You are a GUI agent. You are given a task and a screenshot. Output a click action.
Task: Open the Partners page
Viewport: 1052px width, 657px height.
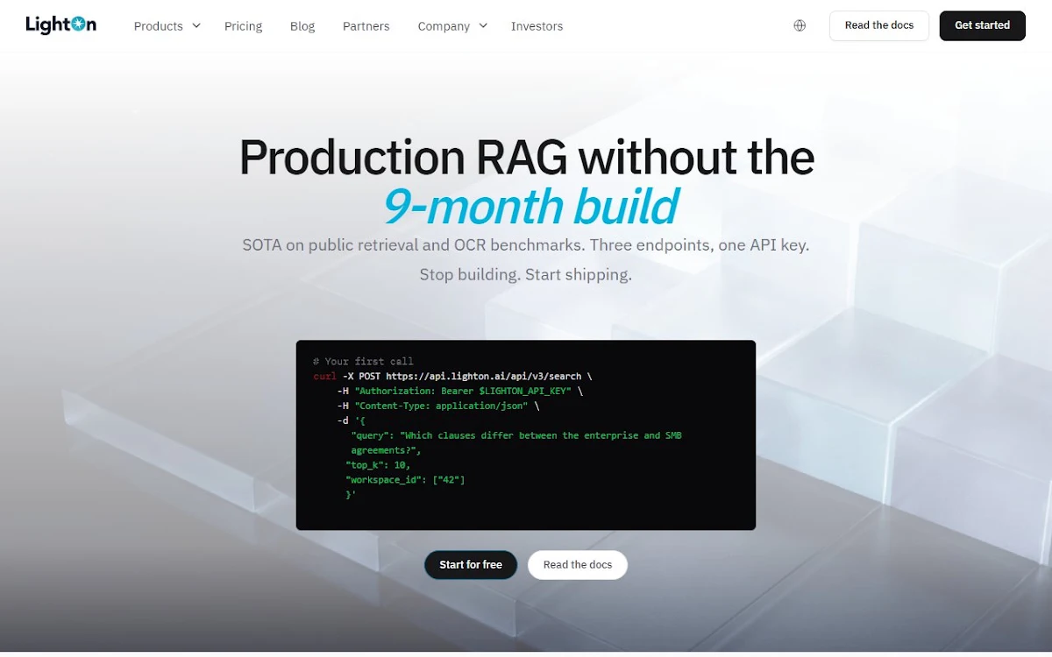click(x=366, y=26)
